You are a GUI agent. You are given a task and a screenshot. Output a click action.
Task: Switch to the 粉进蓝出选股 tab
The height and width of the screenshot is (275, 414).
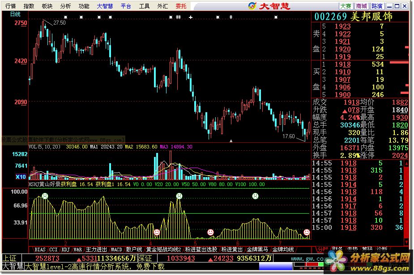[201, 250]
